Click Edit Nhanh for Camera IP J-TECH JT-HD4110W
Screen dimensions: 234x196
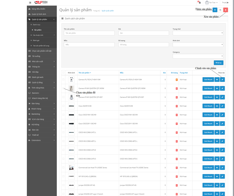208,79
